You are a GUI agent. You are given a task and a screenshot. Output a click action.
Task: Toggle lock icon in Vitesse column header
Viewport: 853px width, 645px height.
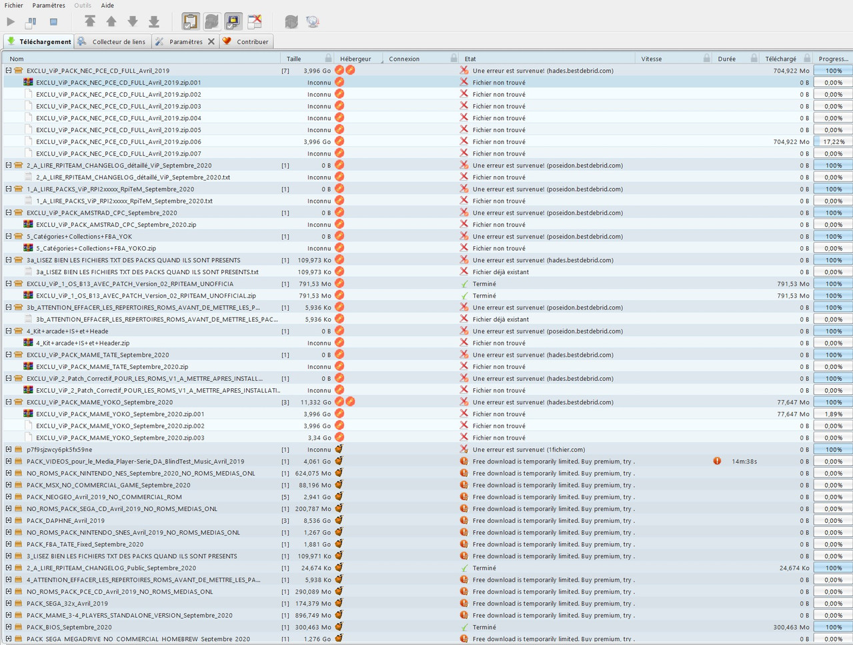[x=706, y=59]
